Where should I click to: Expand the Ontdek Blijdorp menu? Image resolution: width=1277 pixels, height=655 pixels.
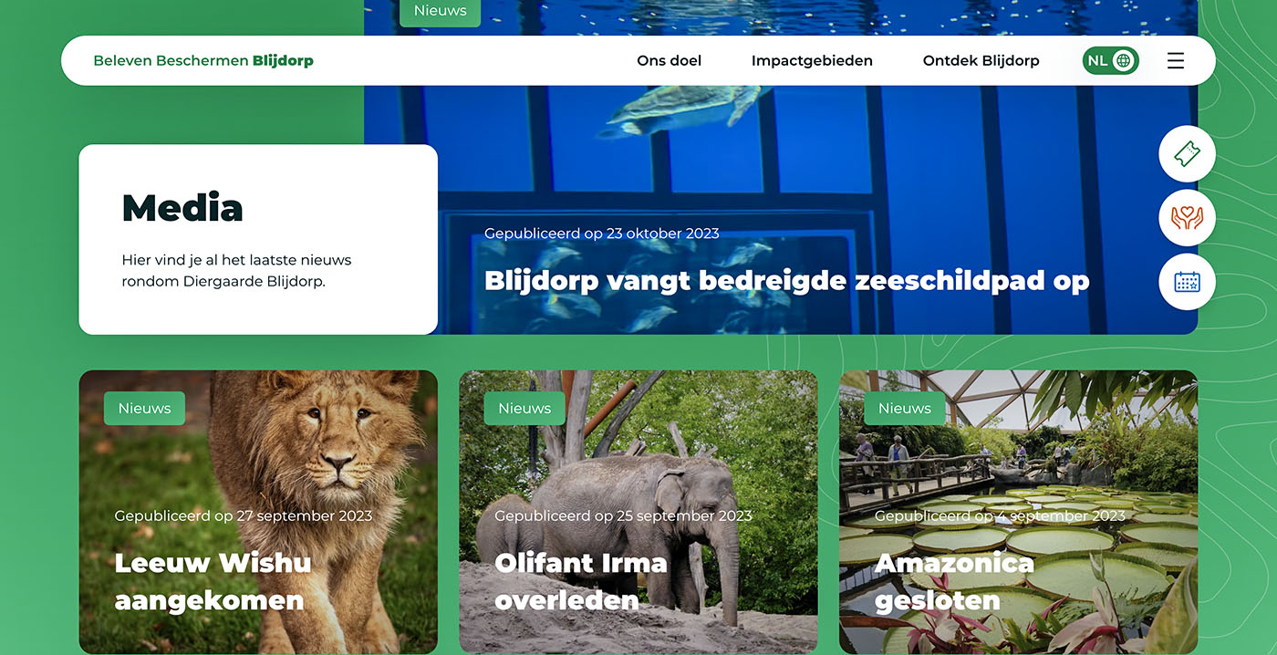[x=981, y=61]
